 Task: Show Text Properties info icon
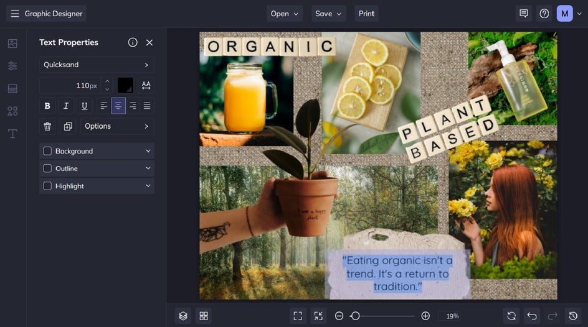tap(133, 42)
